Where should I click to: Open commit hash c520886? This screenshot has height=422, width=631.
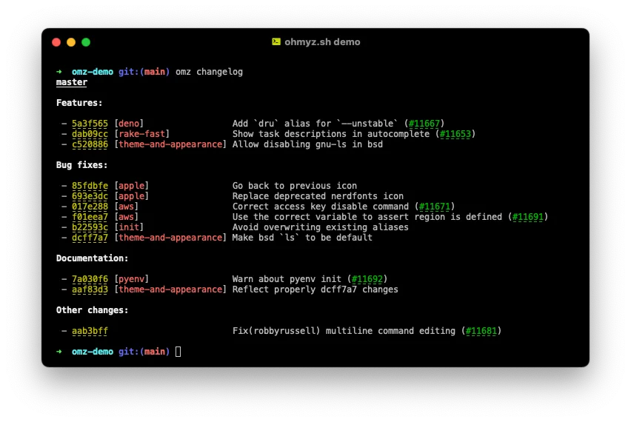pos(90,144)
